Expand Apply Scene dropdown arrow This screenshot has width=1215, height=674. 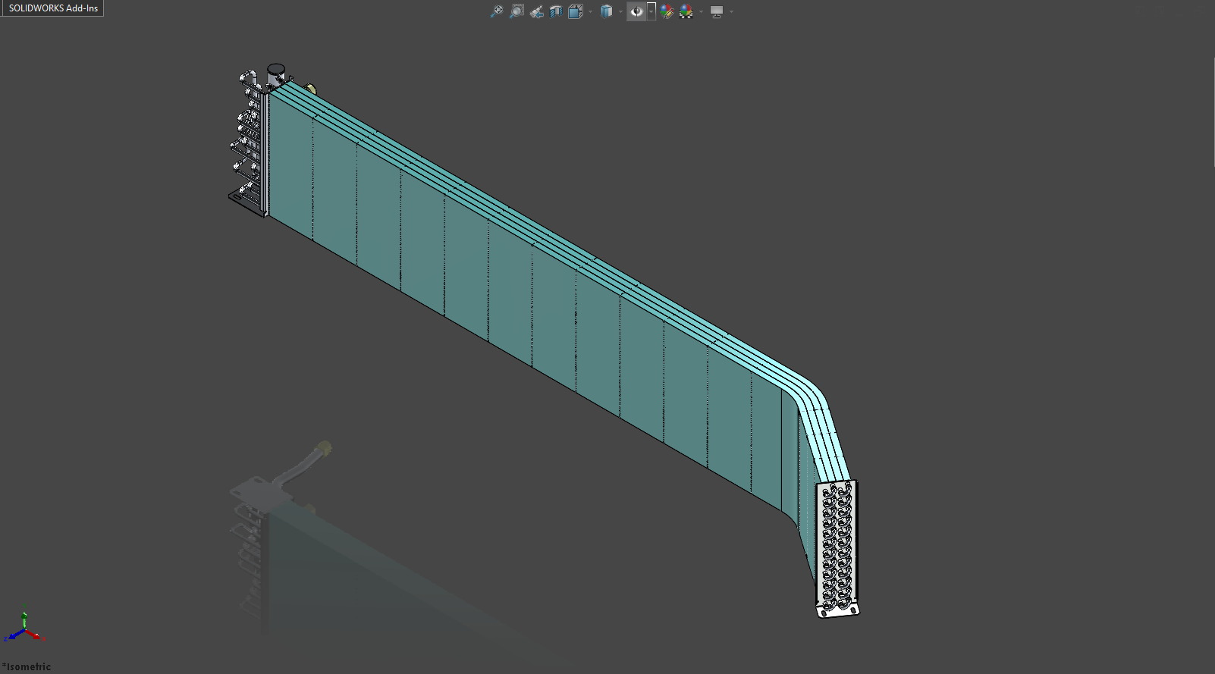pos(701,11)
